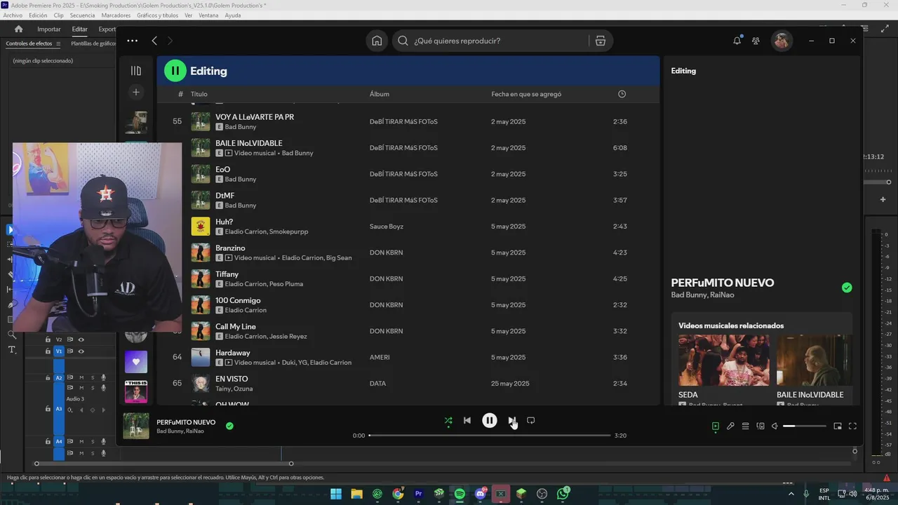Open the Liked Songs heart playlist
The height and width of the screenshot is (505, 898).
136,362
